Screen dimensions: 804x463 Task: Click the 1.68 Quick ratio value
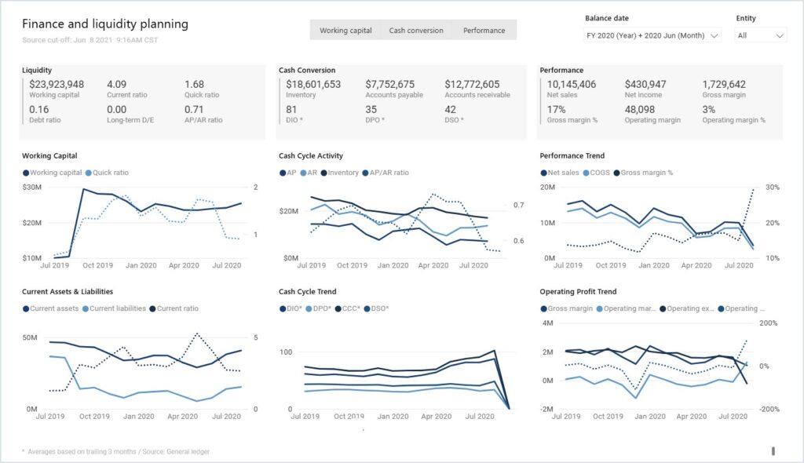click(x=195, y=85)
